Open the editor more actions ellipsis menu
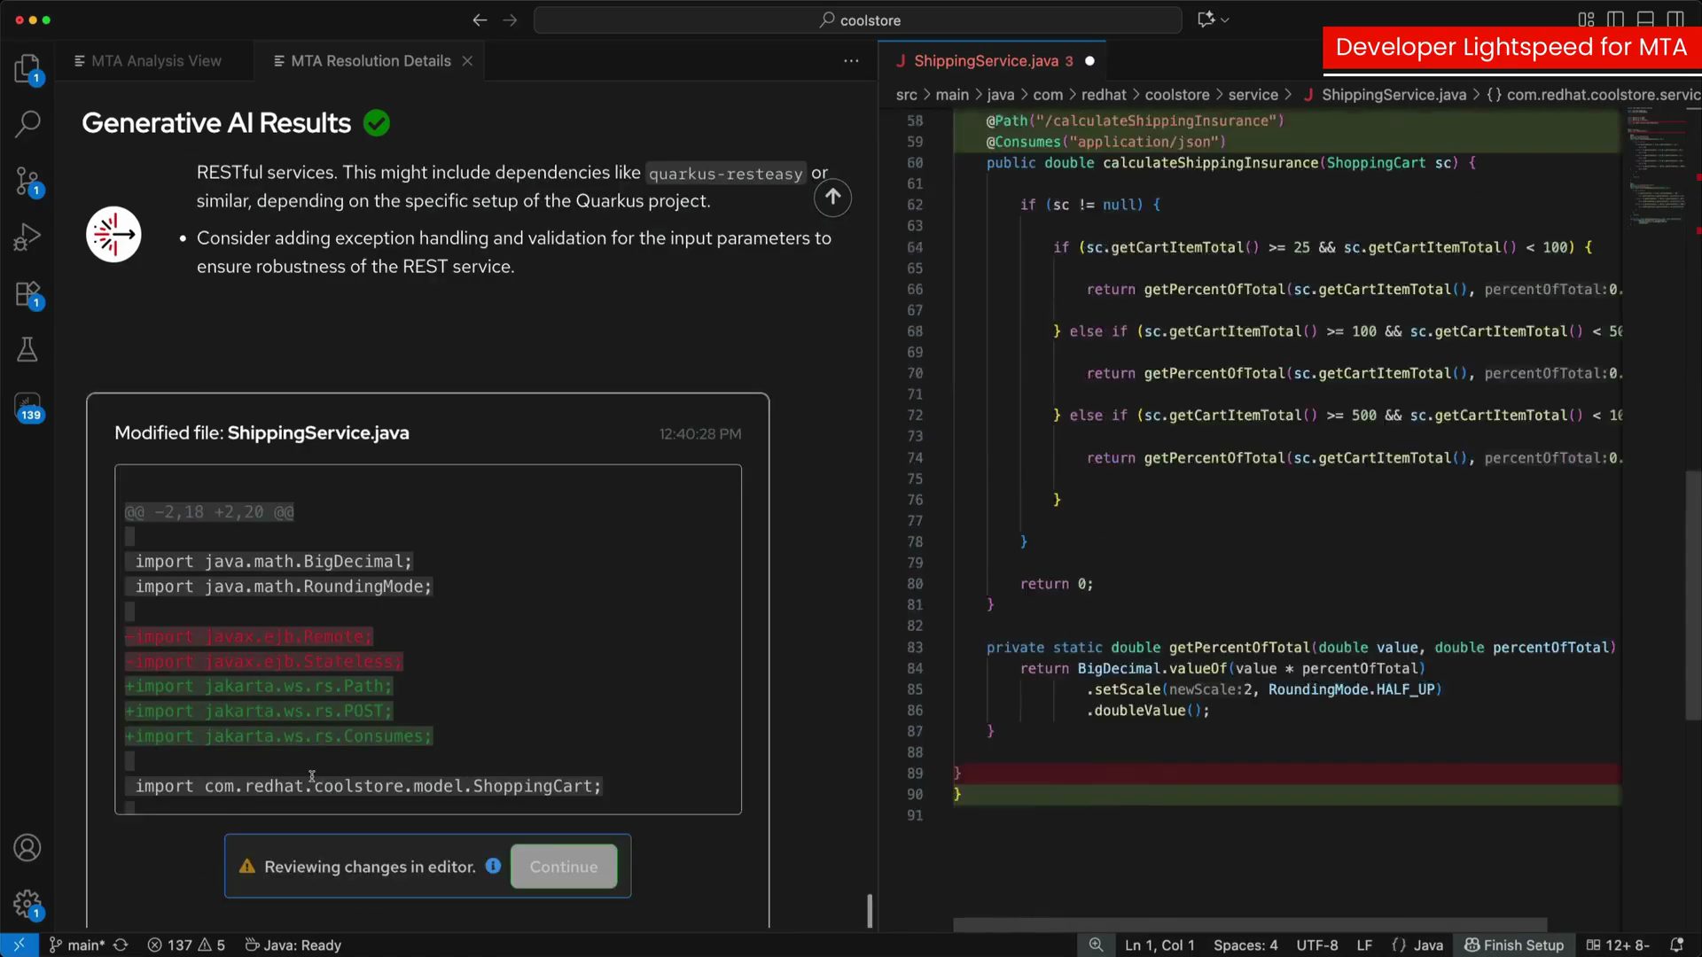The height and width of the screenshot is (957, 1702). 851,61
